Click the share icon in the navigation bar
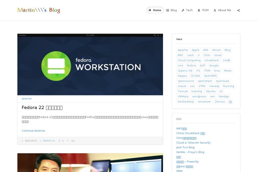Screen dimensions: 258x172 click(239, 10)
